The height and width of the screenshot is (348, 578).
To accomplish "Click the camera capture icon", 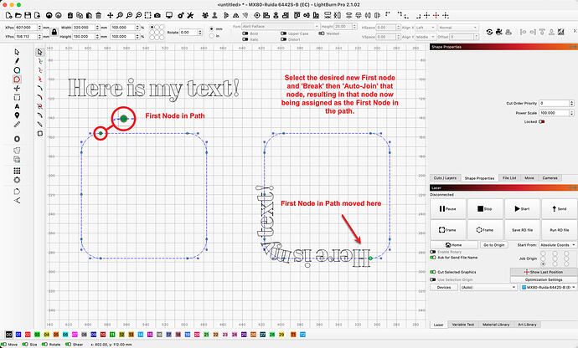I will [157, 15].
